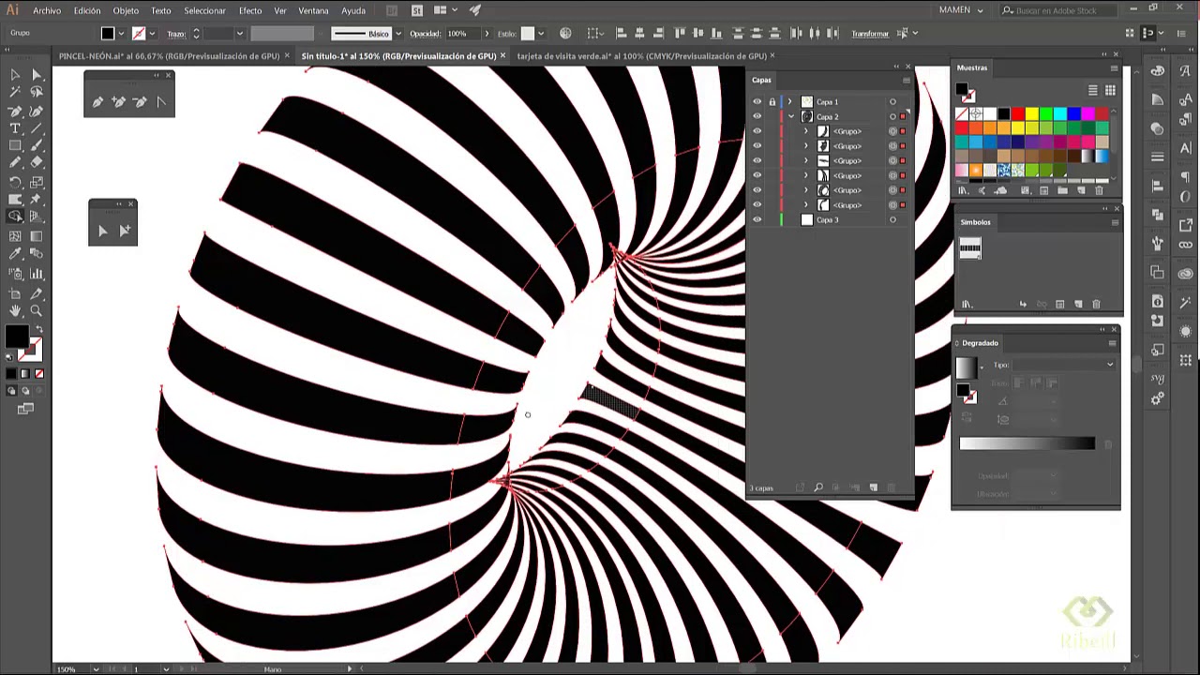
Task: Click Place Symbol Instance arrow icon
Action: (1023, 305)
